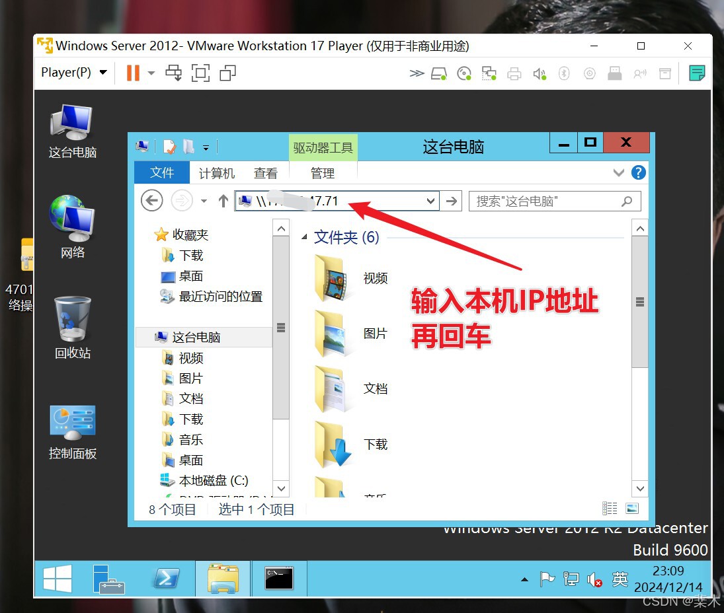Screen dimensions: 724x613
Task: Open the Player(P) menu
Action: click(x=74, y=73)
